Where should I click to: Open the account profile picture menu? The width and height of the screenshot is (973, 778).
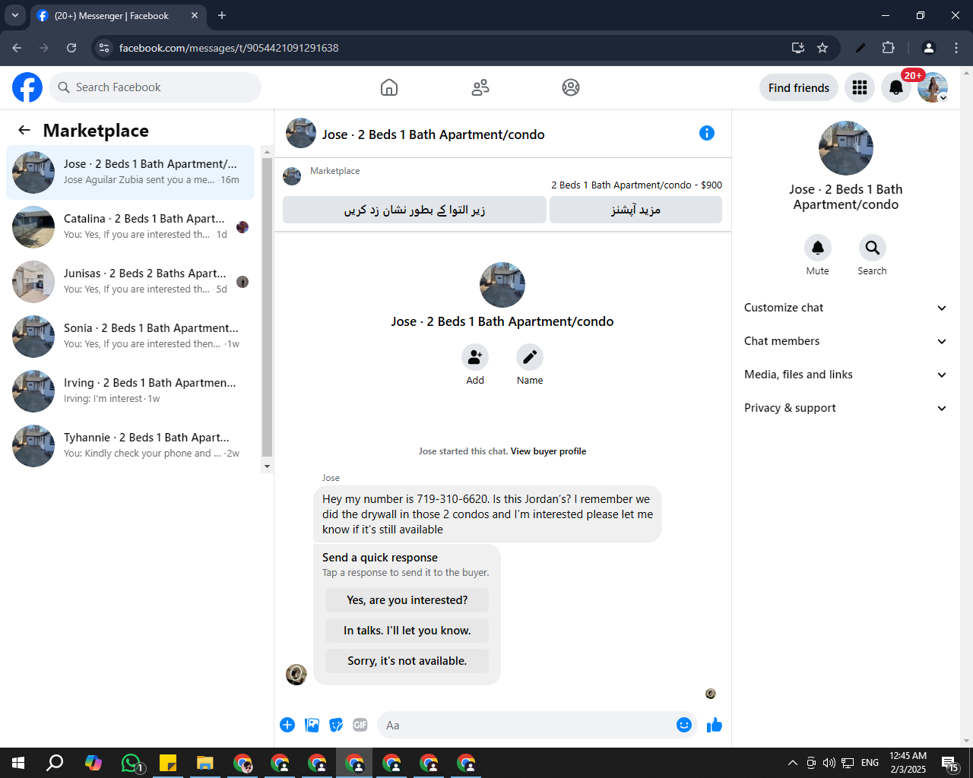point(933,87)
